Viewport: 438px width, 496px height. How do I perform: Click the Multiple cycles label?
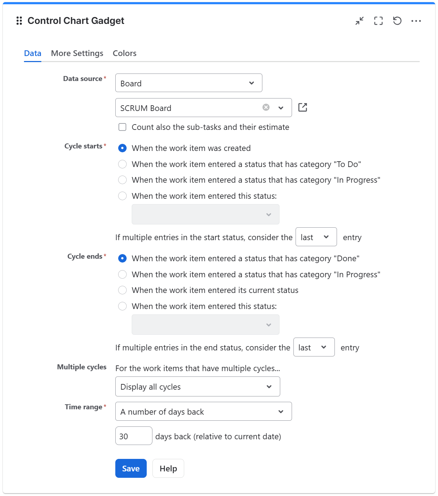(82, 367)
